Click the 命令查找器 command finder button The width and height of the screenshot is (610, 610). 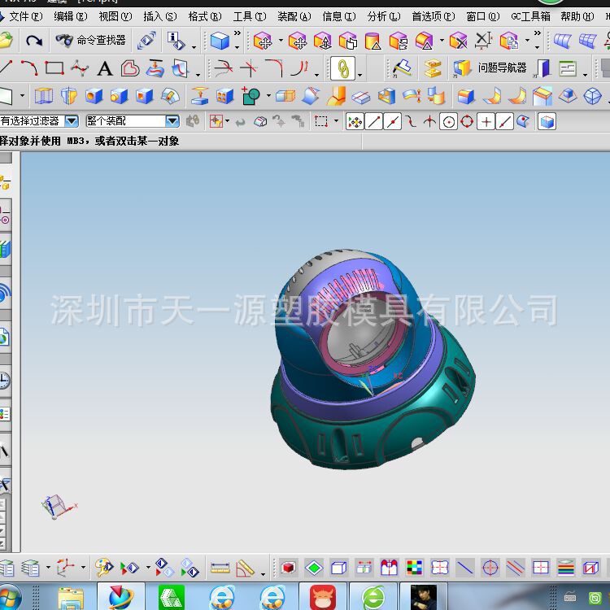90,40
